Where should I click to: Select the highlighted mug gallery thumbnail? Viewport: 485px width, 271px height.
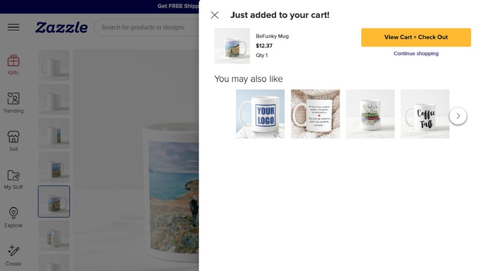click(54, 202)
